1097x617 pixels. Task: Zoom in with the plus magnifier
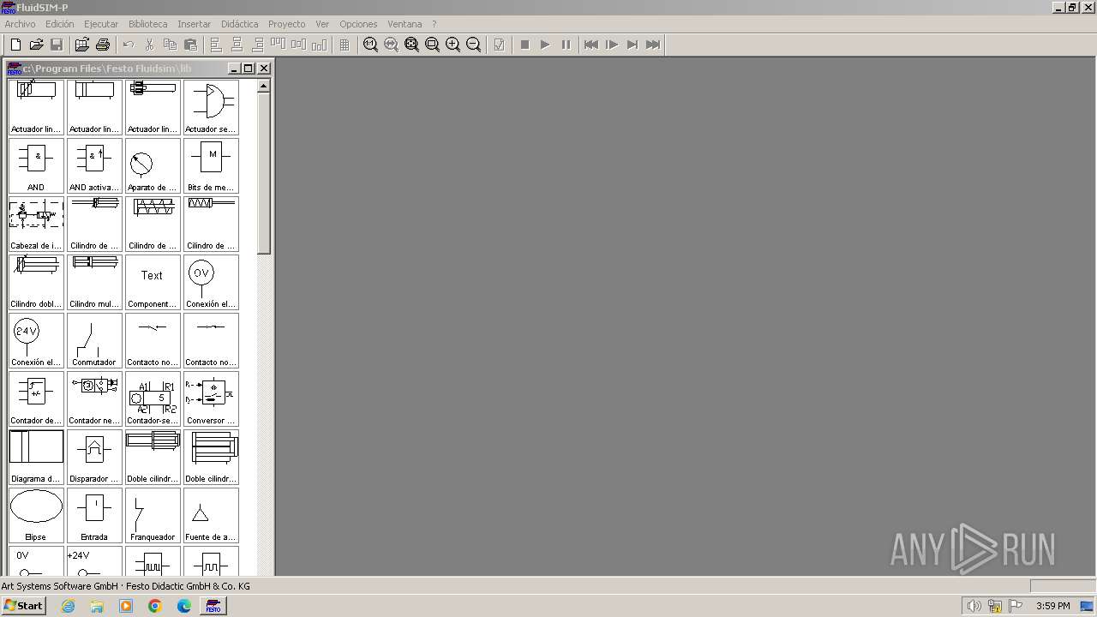coord(453,45)
